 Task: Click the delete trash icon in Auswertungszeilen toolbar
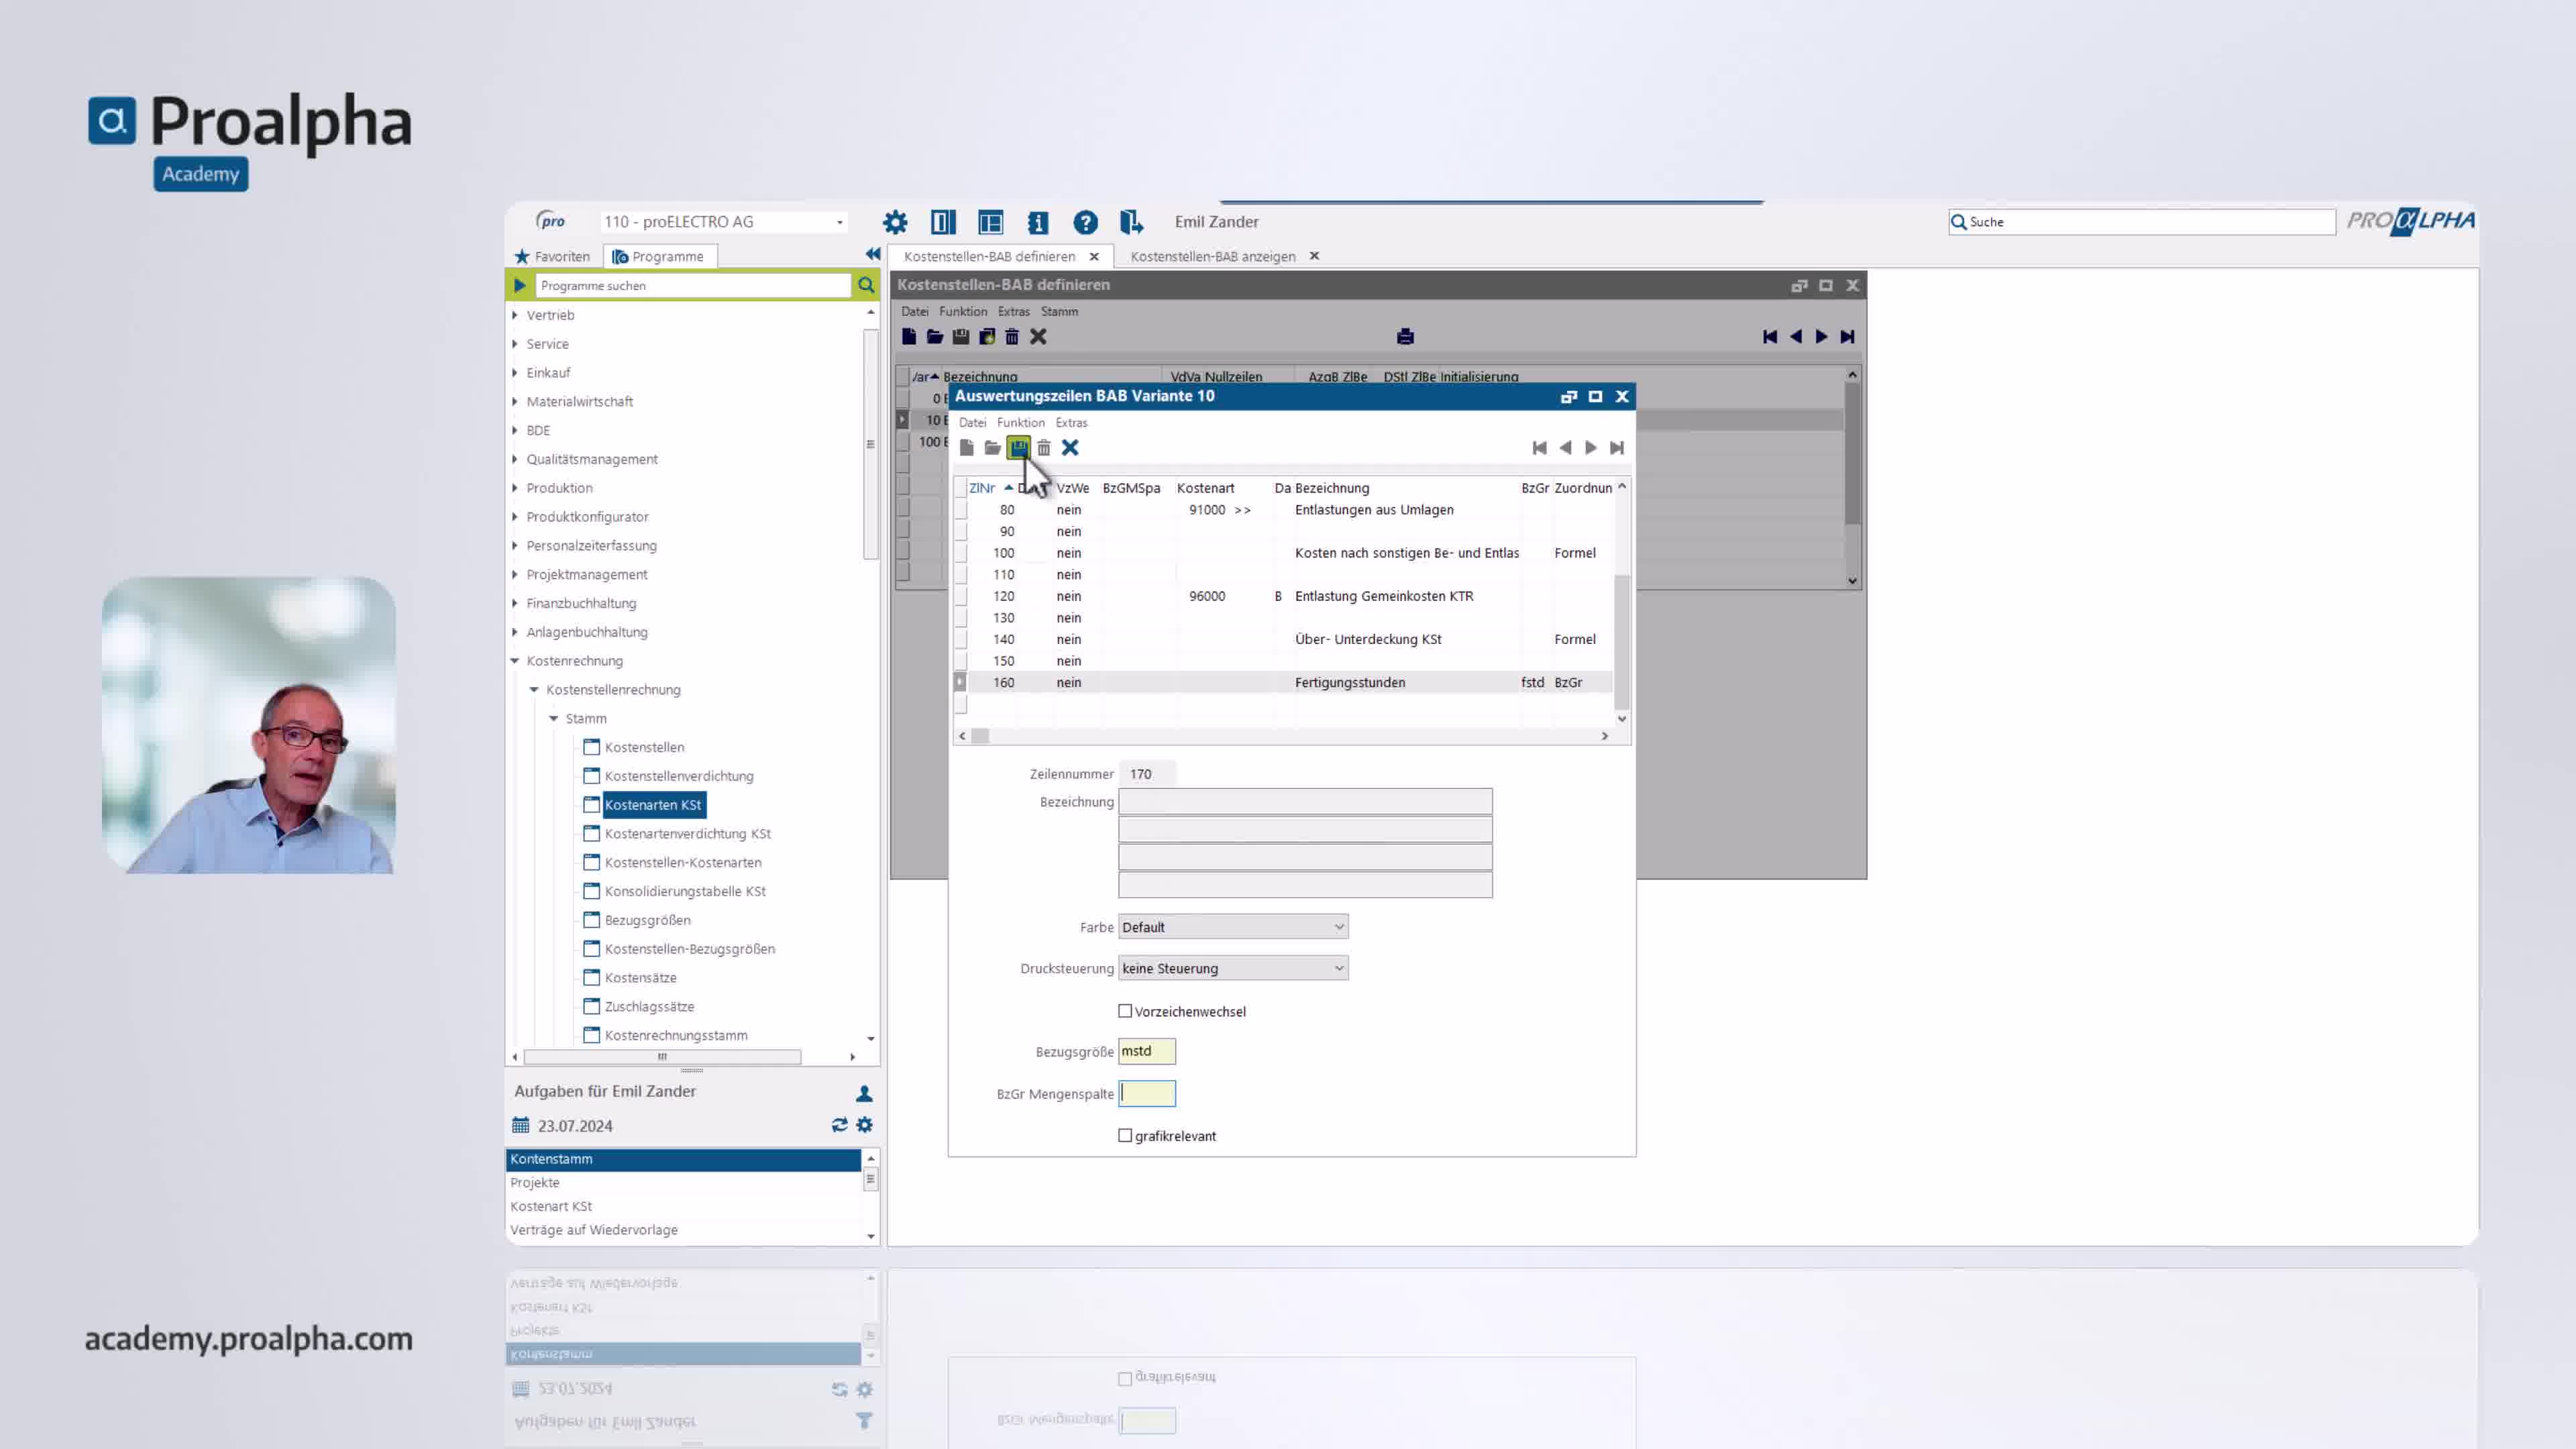(x=1044, y=447)
